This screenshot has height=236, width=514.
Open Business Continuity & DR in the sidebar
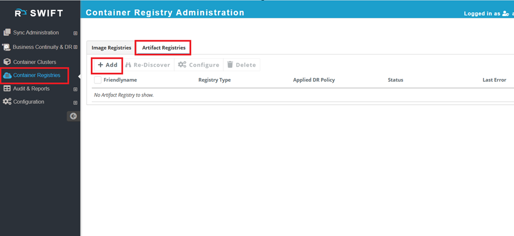point(43,47)
